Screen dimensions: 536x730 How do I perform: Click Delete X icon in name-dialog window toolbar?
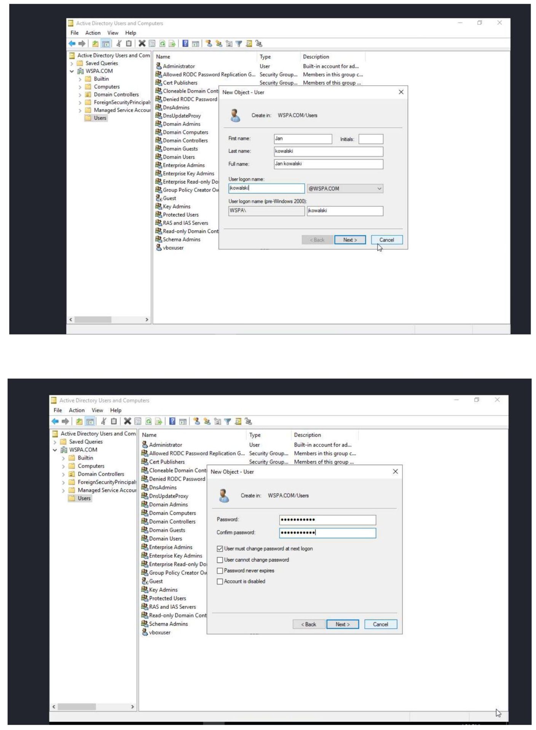pos(142,43)
